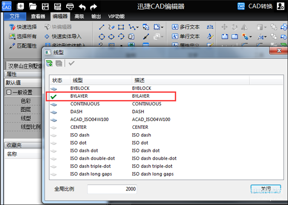
Task: Select the ISO dot linetype row
Action: (x=166, y=143)
